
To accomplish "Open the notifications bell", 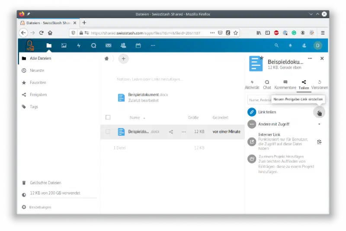I will [290, 45].
